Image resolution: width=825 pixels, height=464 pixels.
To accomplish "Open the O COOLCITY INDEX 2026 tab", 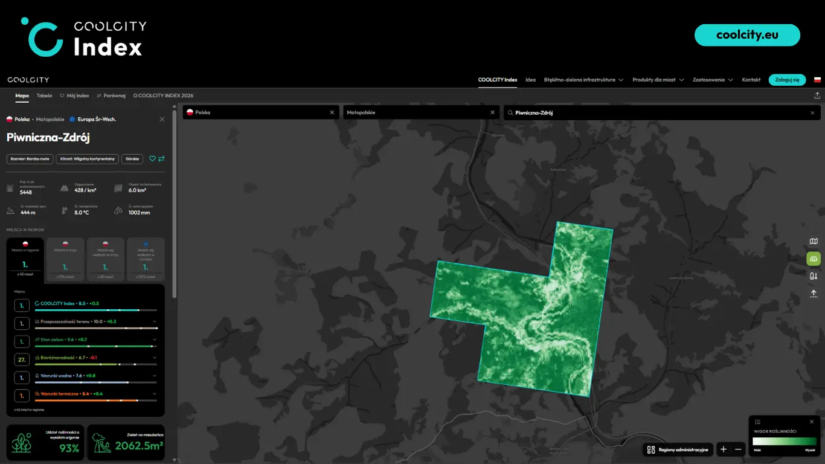I will click(x=163, y=95).
